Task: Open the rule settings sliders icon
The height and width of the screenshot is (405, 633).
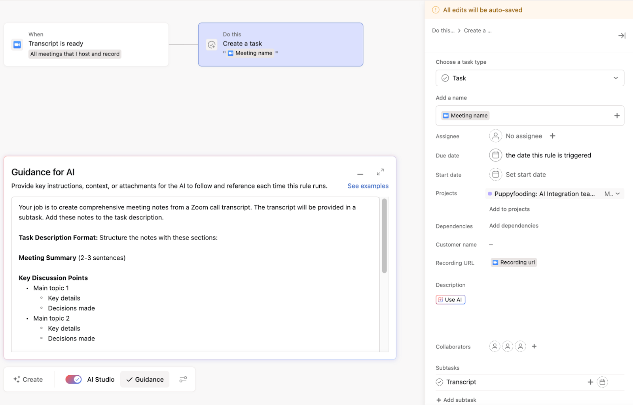Action: click(x=183, y=379)
